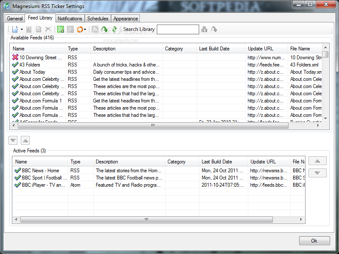Click the delete feed X icon
Viewport: 339px width, 254px height.
(48, 29)
